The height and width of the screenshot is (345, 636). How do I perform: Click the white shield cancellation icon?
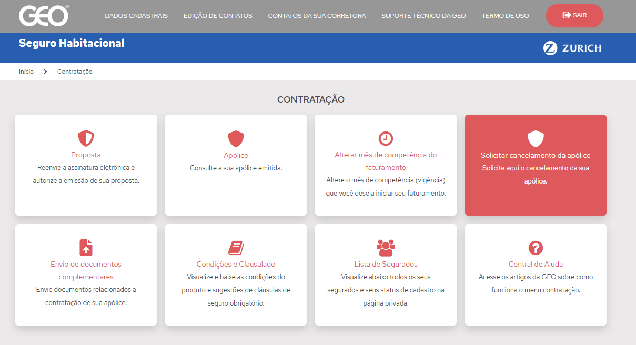[536, 139]
